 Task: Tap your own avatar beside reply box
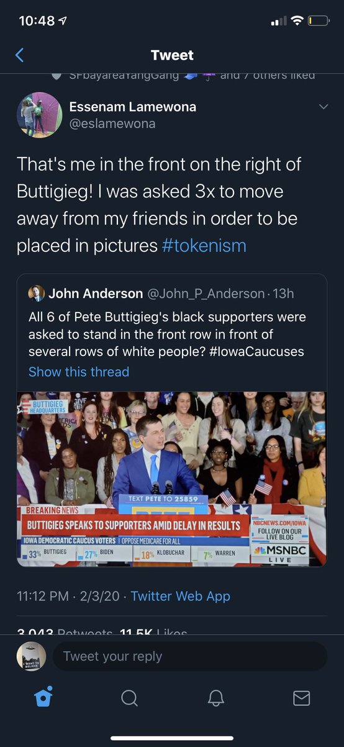click(31, 656)
